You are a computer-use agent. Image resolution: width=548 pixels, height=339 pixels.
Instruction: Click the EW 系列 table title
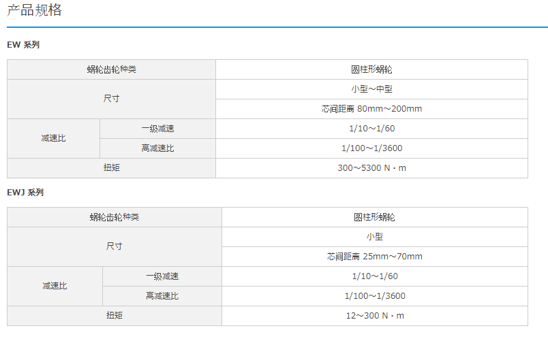point(23,45)
